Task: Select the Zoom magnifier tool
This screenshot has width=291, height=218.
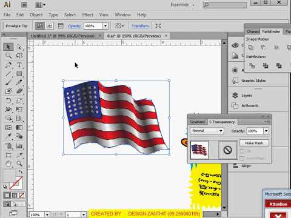Action: coord(19,163)
